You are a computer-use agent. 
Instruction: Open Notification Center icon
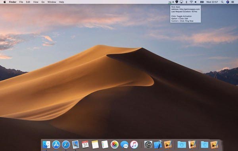(x=232, y=2)
